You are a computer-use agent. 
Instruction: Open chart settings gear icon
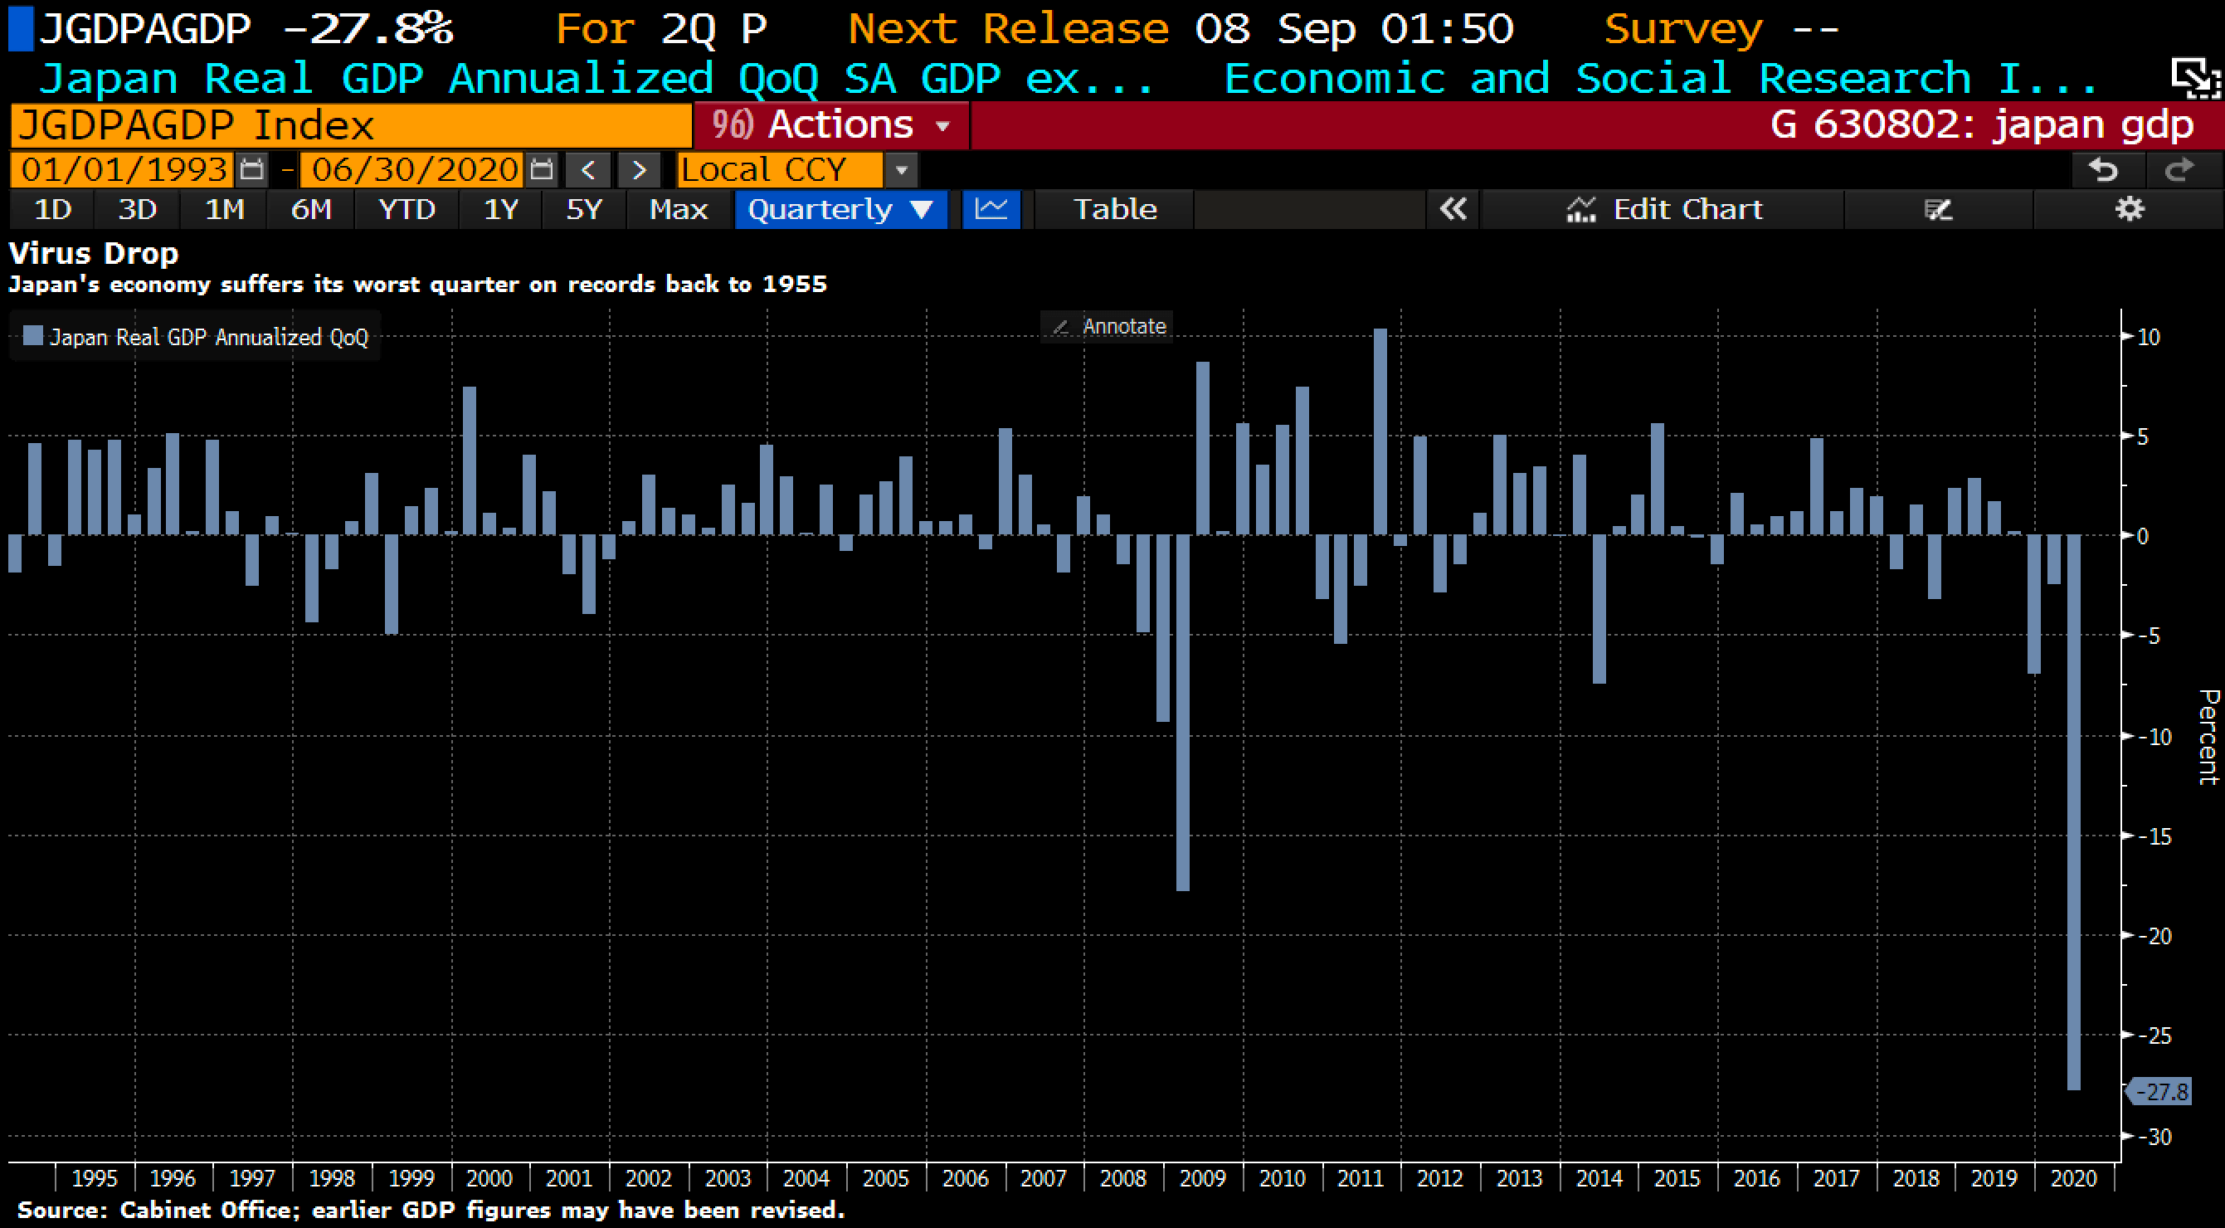coord(2129,210)
